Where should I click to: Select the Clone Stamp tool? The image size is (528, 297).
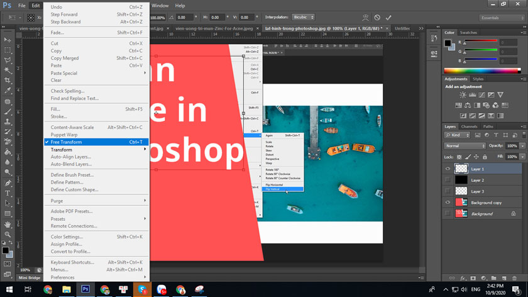(8, 121)
